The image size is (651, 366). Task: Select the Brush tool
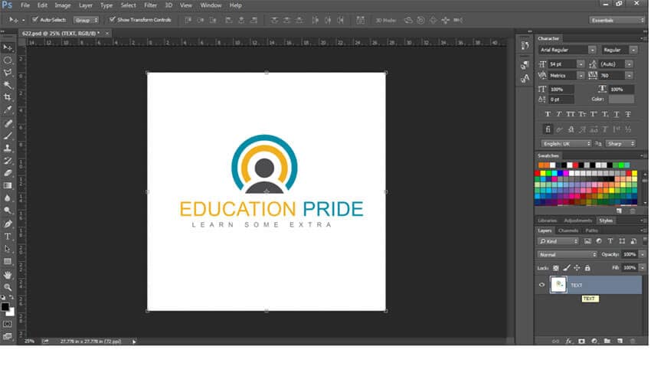[8, 136]
